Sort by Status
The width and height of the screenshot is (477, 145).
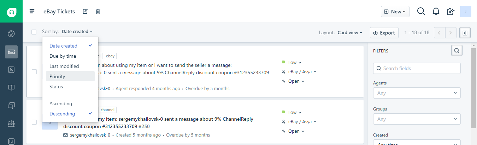point(70,87)
